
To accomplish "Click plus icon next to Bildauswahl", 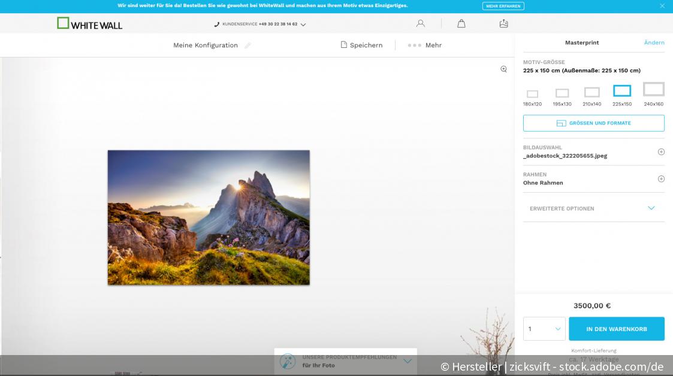I will point(661,152).
